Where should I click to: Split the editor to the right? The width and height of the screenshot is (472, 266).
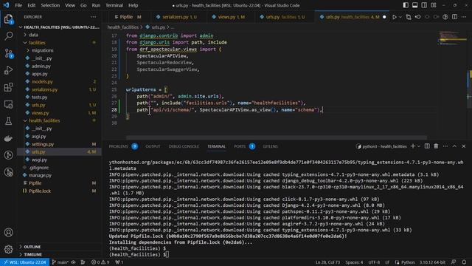coord(454,17)
